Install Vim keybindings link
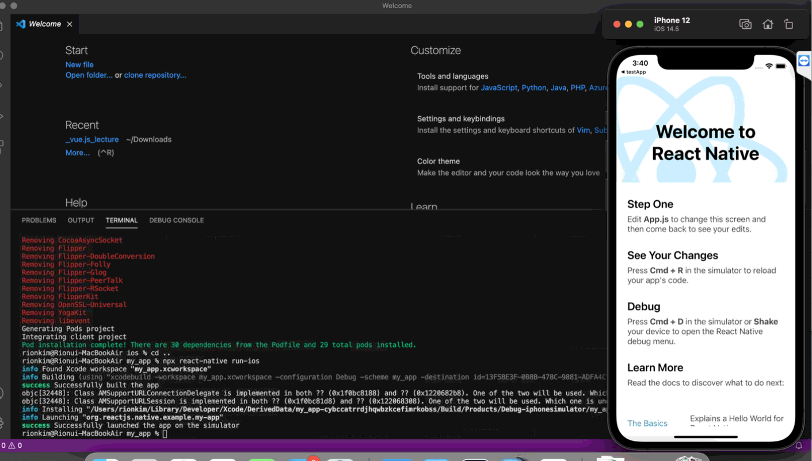 coord(583,130)
